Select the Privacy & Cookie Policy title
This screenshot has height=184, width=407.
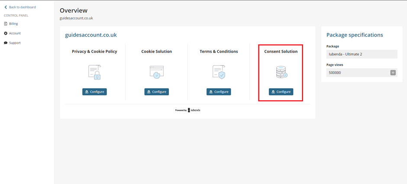94,51
